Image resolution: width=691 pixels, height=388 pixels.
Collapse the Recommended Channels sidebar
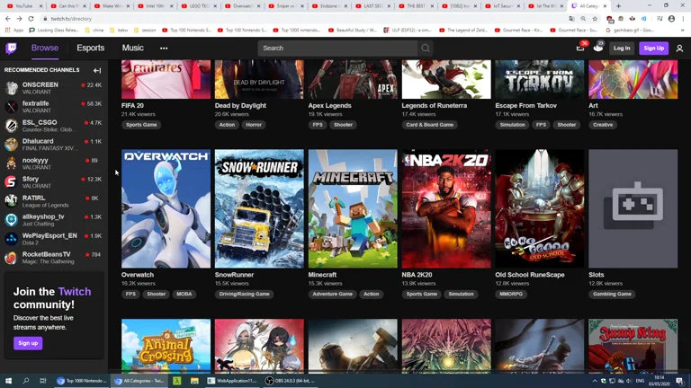point(97,70)
